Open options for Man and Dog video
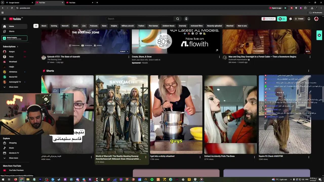The width and height of the screenshot is (324, 182). point(310,57)
